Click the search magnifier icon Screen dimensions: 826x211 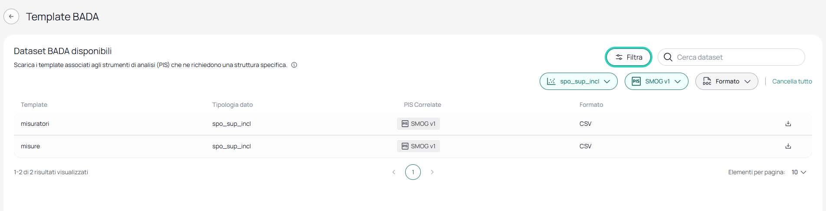click(668, 57)
